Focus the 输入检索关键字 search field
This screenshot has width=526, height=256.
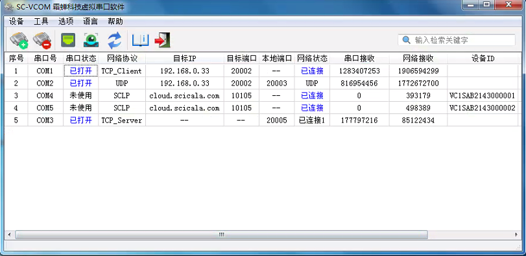point(457,40)
